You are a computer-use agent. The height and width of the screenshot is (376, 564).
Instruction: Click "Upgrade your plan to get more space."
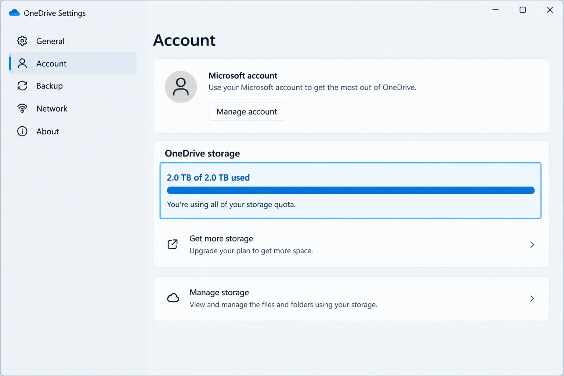[x=251, y=251]
